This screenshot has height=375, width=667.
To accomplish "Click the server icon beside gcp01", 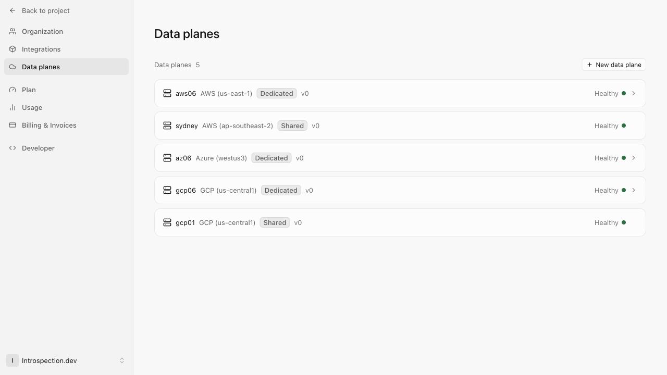I will [x=167, y=222].
